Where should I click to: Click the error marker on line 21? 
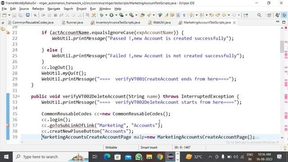tap(8, 33)
